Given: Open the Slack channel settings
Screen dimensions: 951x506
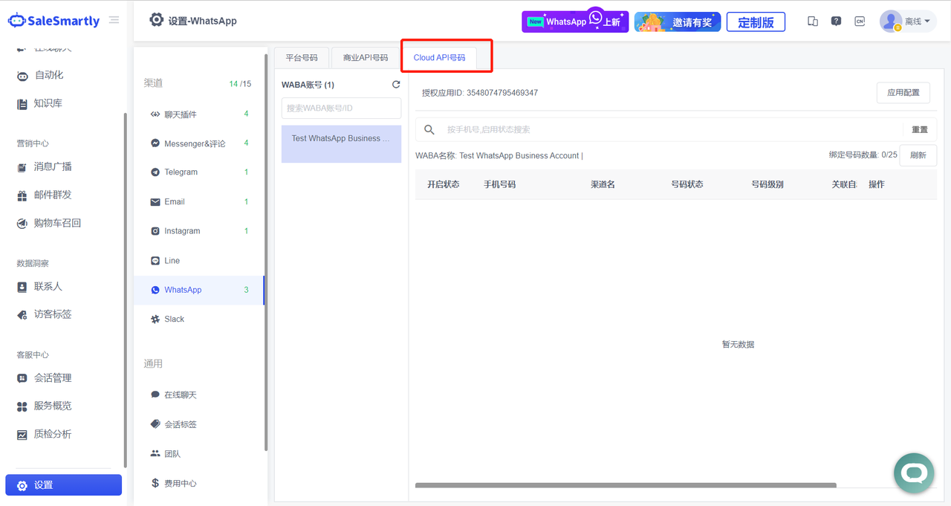Looking at the screenshot, I should click(x=174, y=319).
